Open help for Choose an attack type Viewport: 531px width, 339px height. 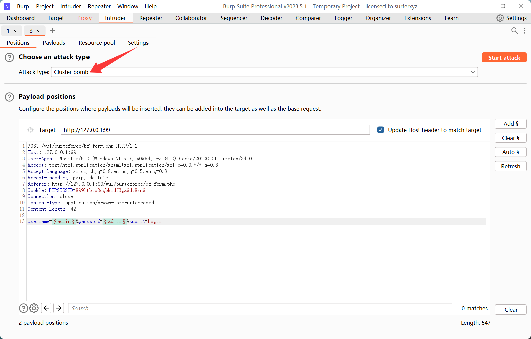(9, 57)
